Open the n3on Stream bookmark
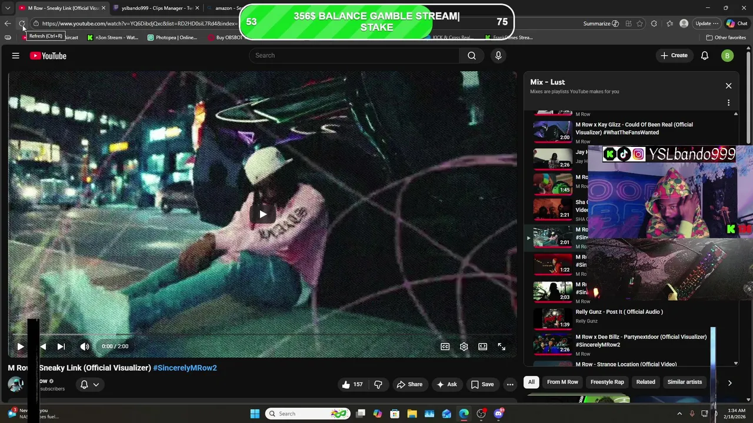Viewport: 753px width, 423px height. pyautogui.click(x=113, y=38)
